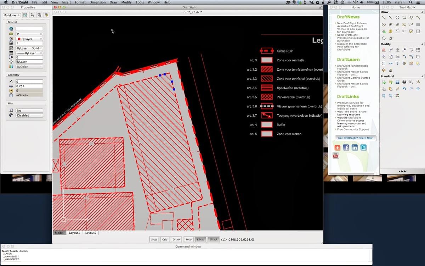Image resolution: width=425 pixels, height=266 pixels.
Task: Open the Misc dropdown set to Disabled
Action: click(x=29, y=116)
